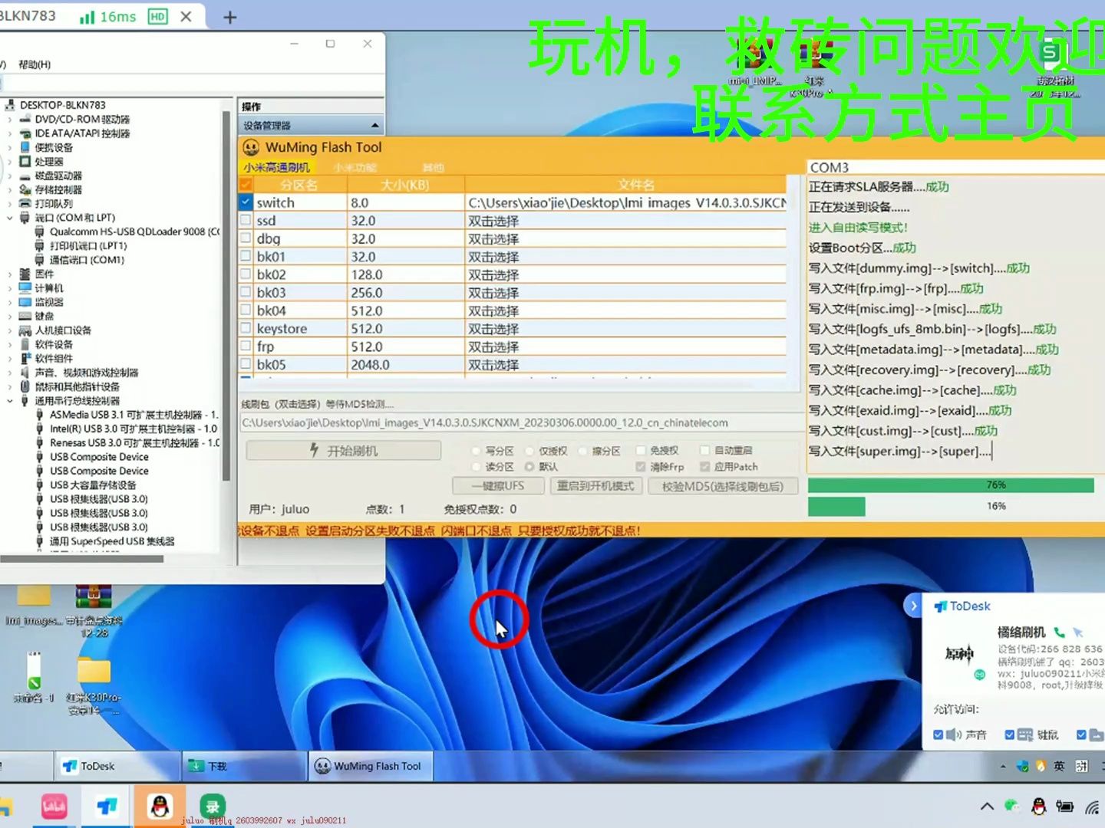Switch to the 小米高通刷机 tab
Image resolution: width=1105 pixels, height=828 pixels.
point(276,167)
